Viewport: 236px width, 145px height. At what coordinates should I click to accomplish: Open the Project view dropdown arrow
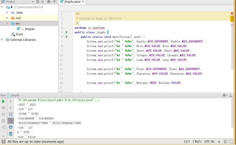(33, 2)
